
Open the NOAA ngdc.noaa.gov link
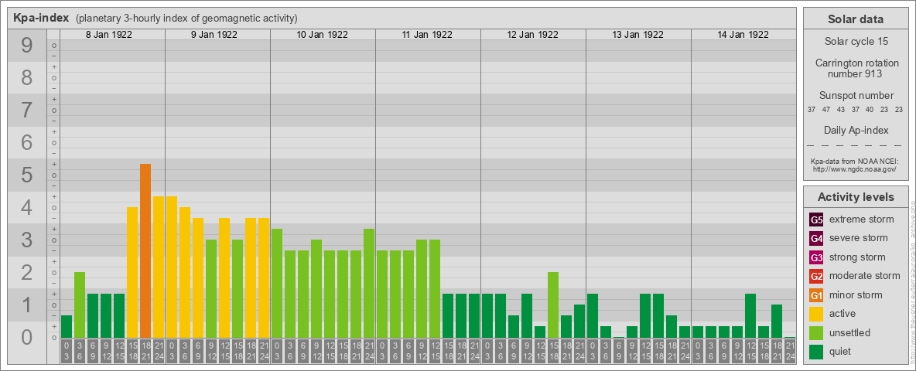pyautogui.click(x=854, y=168)
